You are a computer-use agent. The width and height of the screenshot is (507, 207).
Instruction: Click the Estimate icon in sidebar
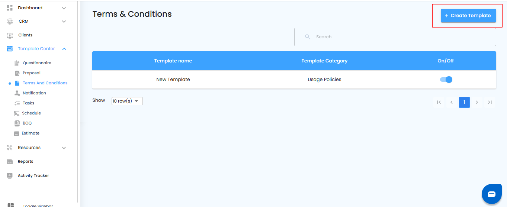tap(17, 133)
